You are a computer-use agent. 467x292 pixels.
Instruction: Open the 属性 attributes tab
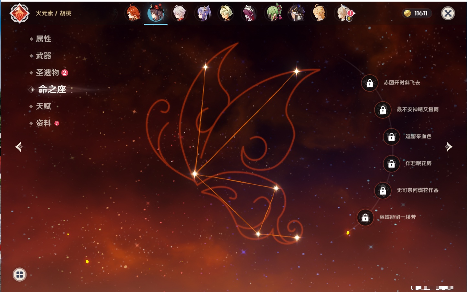click(x=44, y=39)
